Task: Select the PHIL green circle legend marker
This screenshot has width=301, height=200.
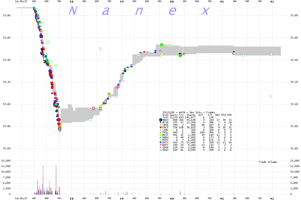Action: click(161, 132)
